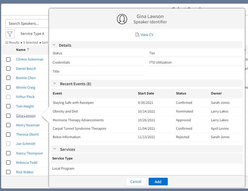Collapse the Recent Events section
Screen dimensions: 248x191
(x=54, y=84)
